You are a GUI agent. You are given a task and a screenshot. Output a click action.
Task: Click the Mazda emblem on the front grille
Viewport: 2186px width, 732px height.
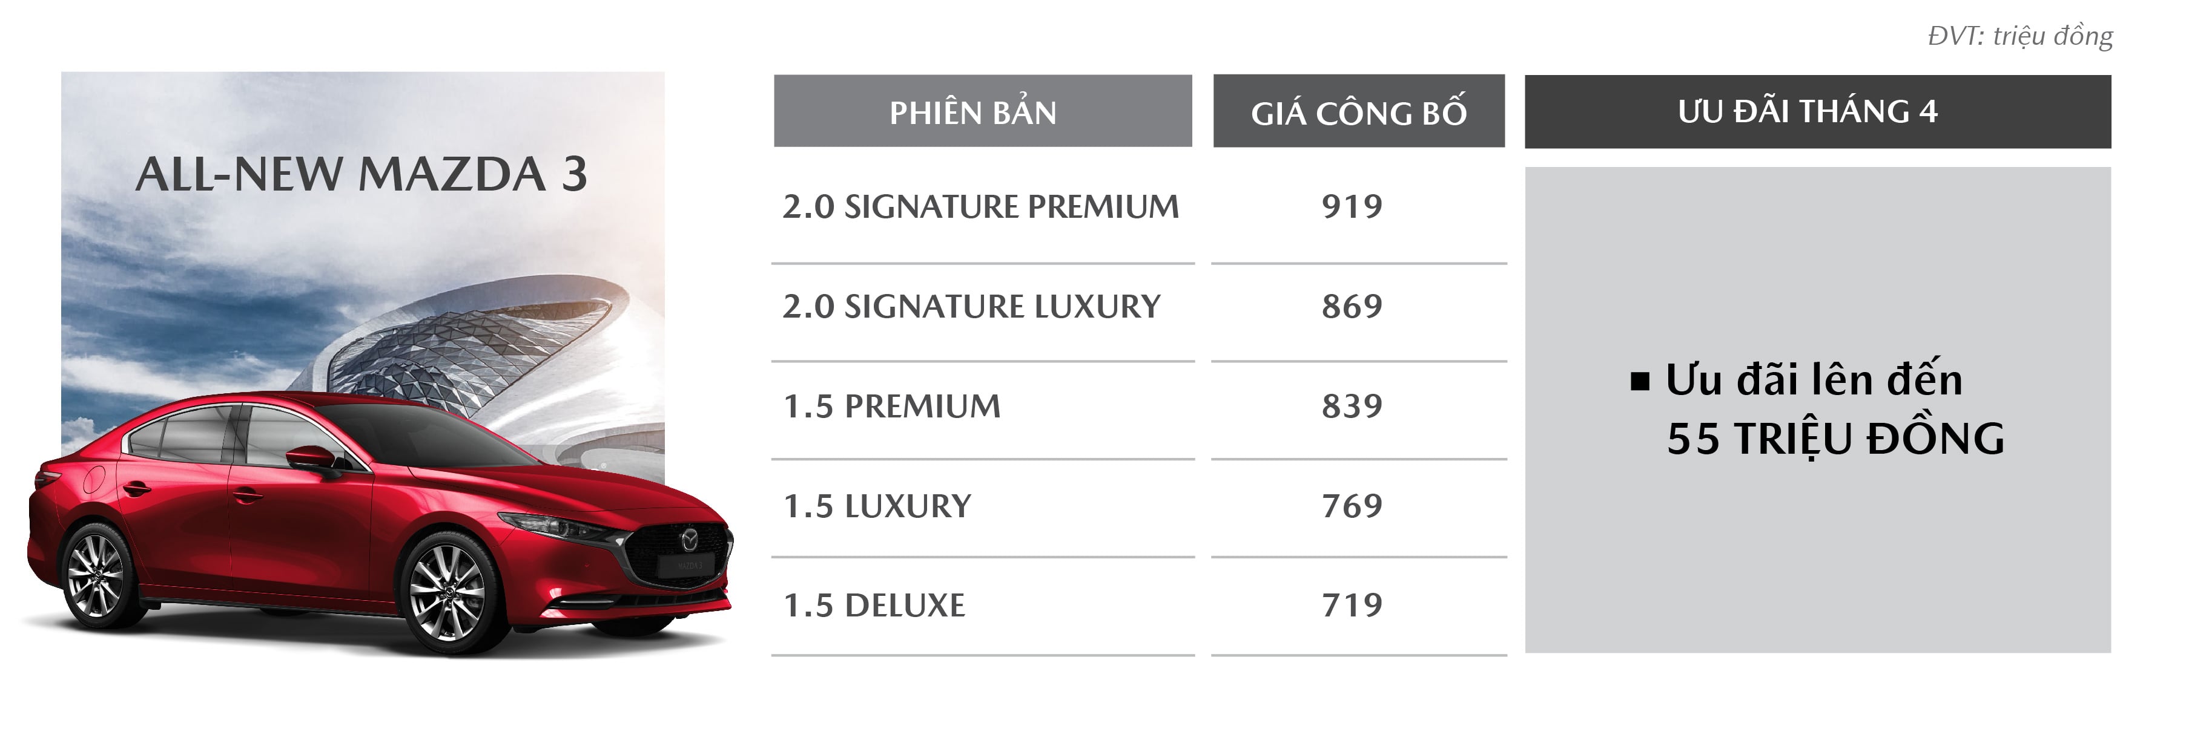tap(689, 538)
